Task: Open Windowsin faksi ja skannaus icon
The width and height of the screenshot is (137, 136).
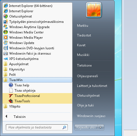Action: click(6, 54)
